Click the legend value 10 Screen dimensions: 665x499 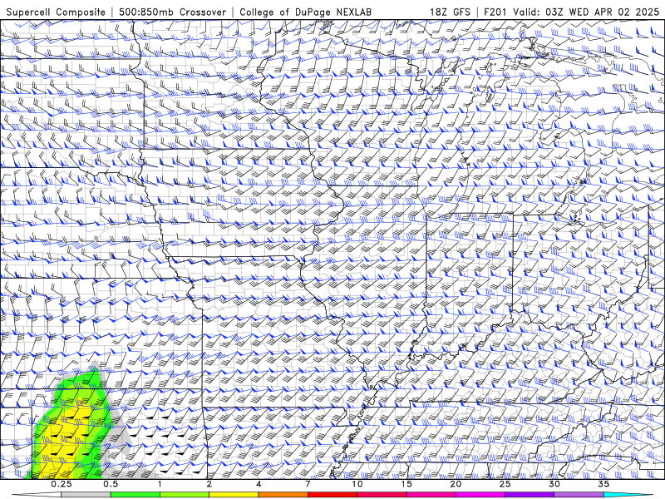pyautogui.click(x=357, y=484)
